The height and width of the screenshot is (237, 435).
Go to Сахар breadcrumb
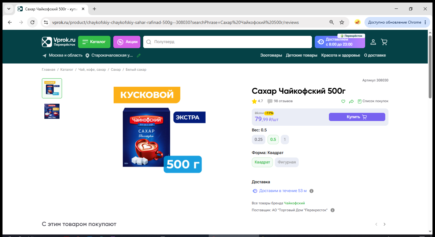click(x=116, y=69)
